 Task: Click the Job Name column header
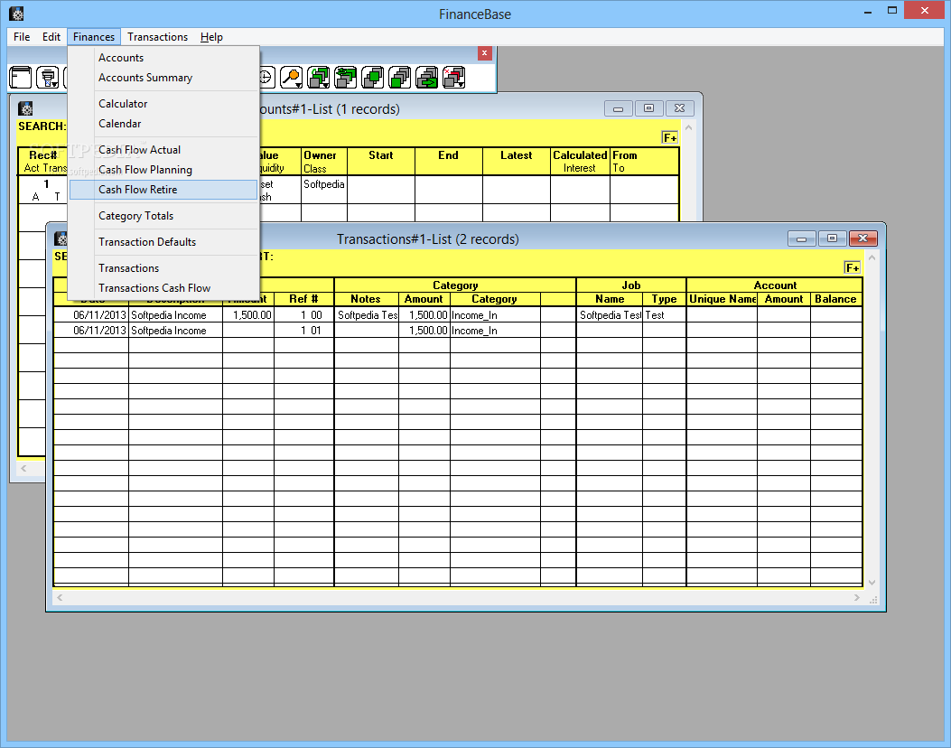pos(610,299)
